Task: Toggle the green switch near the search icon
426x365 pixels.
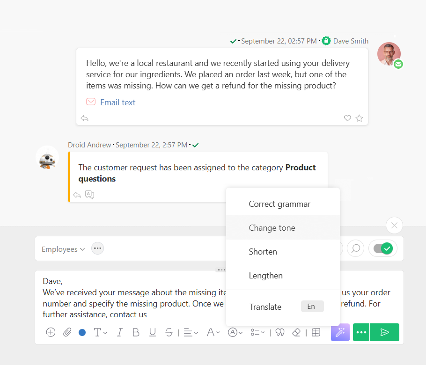Action: coord(382,248)
